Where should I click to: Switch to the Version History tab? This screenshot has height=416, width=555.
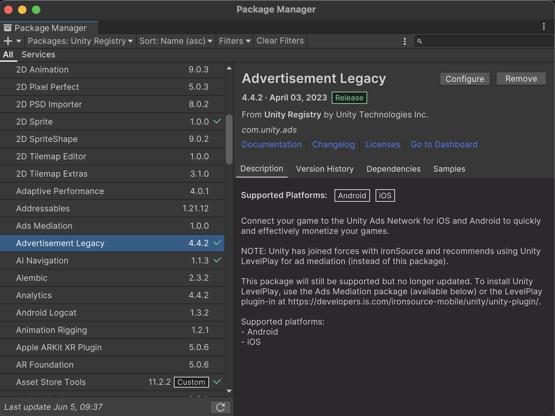325,169
